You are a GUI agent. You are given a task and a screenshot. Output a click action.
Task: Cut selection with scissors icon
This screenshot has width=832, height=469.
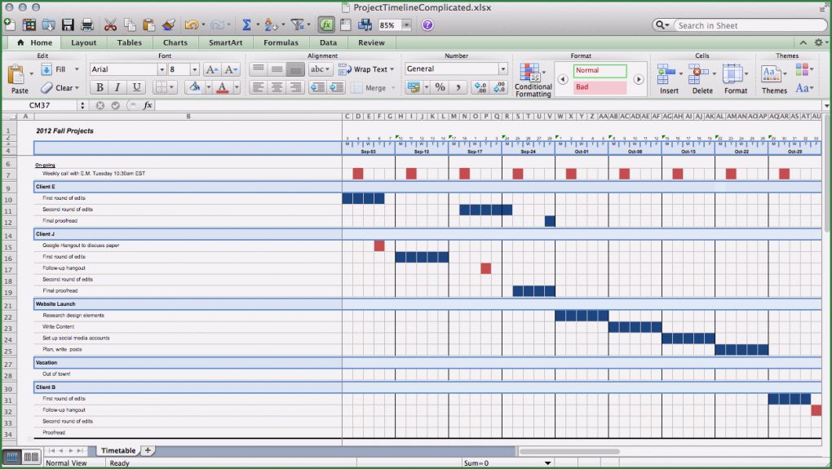[x=110, y=24]
